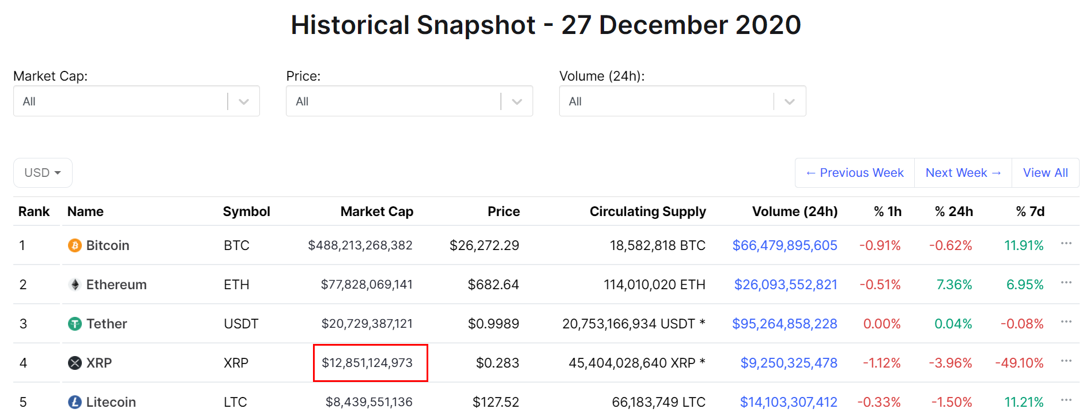
Task: Click the View All button
Action: point(1045,173)
